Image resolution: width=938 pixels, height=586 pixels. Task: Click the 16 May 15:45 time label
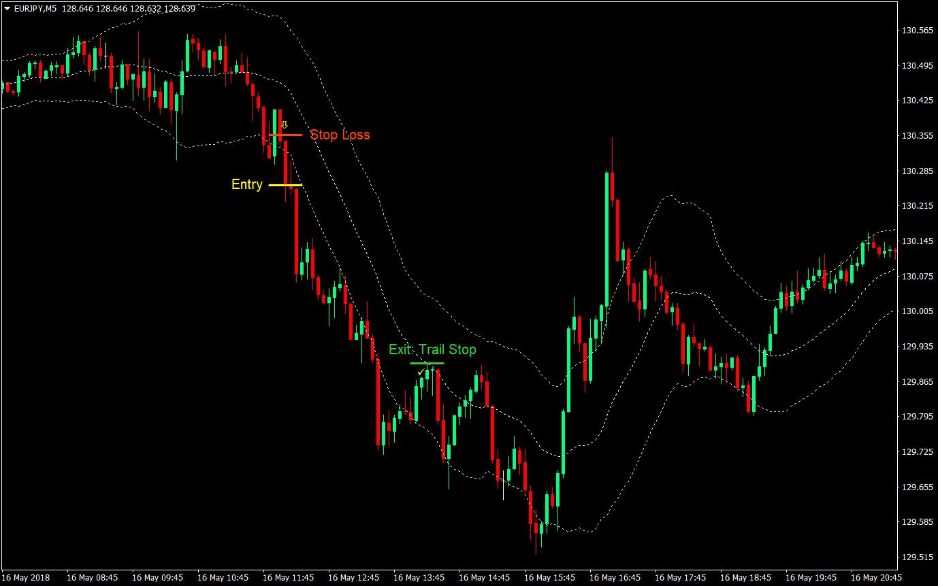[549, 576]
